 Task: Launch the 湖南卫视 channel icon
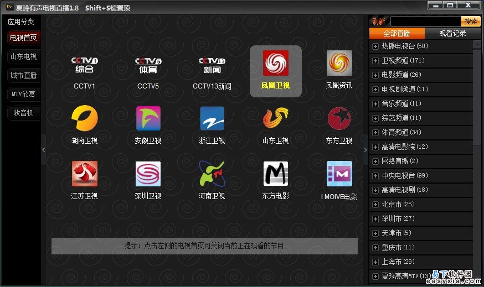pos(84,118)
